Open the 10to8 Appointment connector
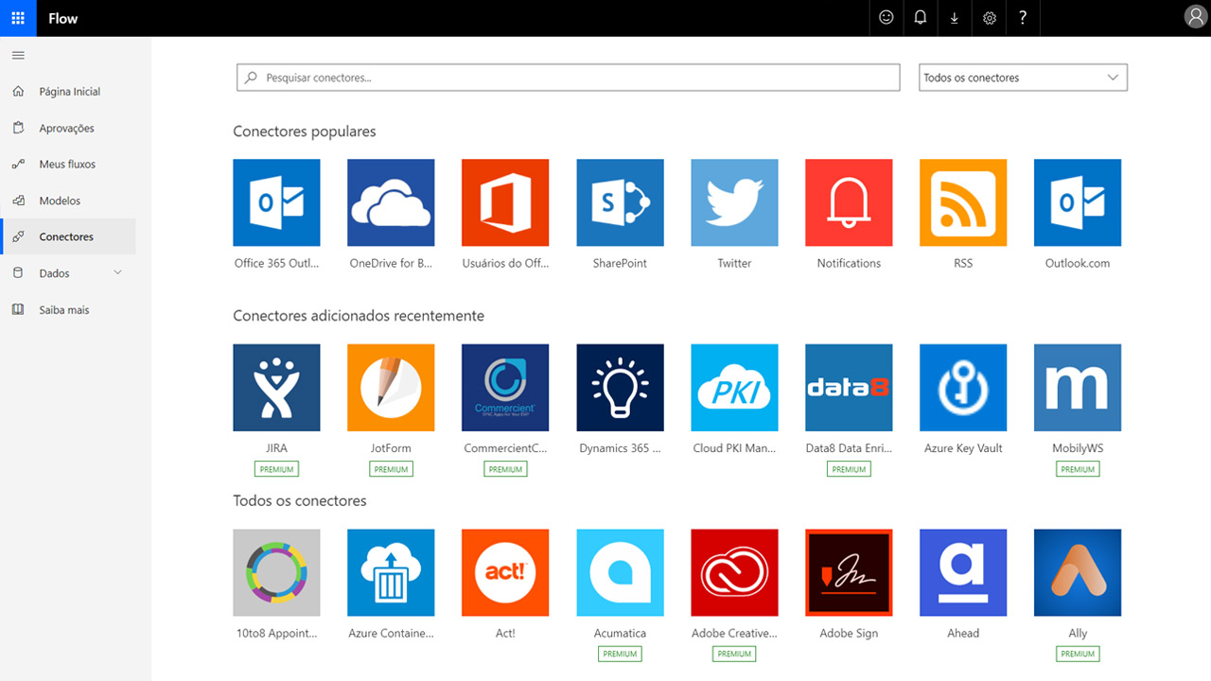The image size is (1211, 681). pyautogui.click(x=276, y=573)
